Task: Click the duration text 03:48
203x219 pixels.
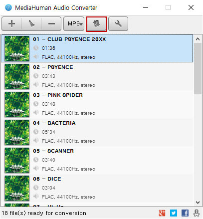Action: (48, 104)
